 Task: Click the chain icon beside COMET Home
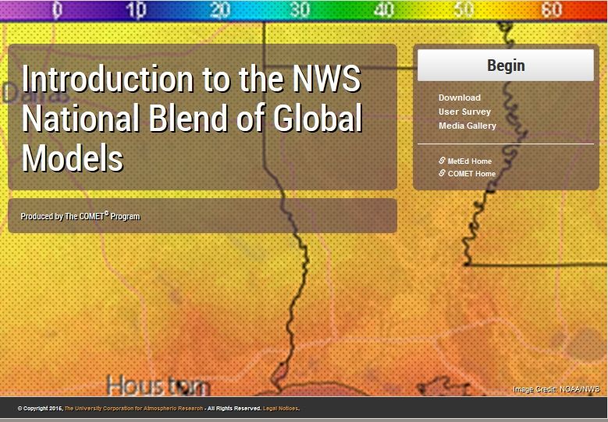click(x=442, y=173)
